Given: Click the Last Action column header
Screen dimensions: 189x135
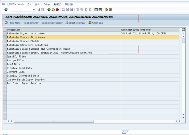Looking at the screenshot, I should (150, 30).
